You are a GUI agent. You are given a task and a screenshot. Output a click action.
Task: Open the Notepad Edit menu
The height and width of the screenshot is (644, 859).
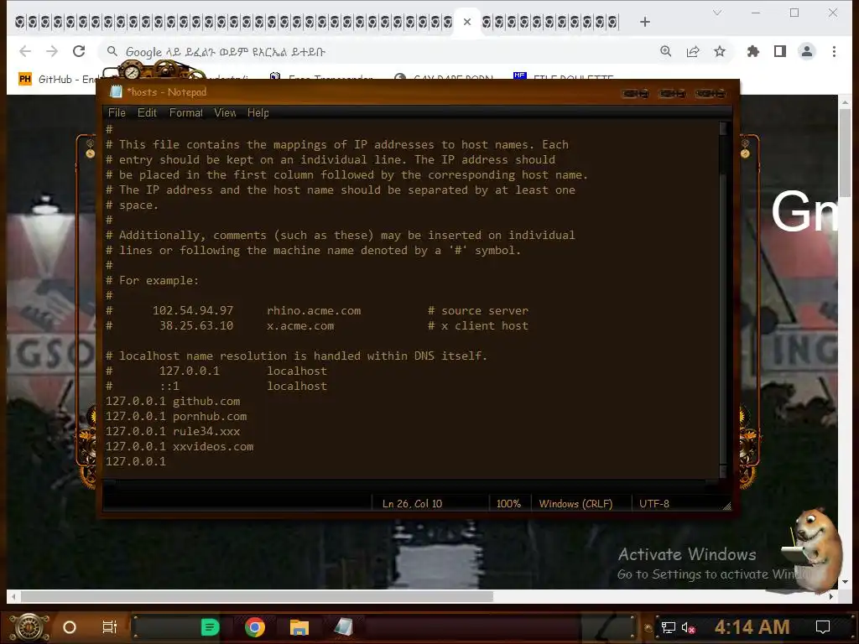(x=147, y=113)
